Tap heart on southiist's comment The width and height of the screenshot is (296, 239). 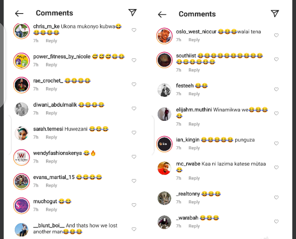point(276,59)
